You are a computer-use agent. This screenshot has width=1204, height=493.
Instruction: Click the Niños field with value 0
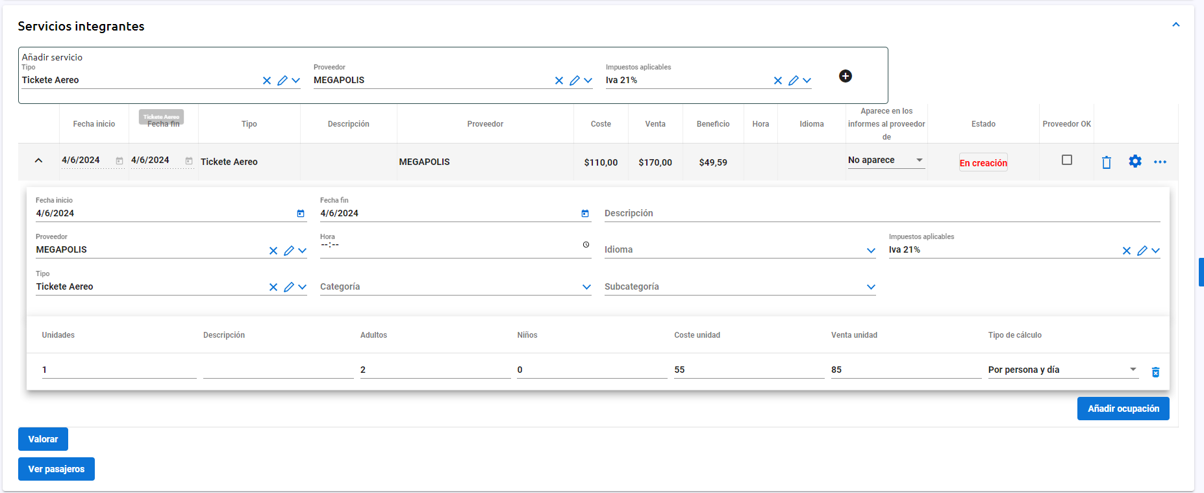tap(592, 370)
